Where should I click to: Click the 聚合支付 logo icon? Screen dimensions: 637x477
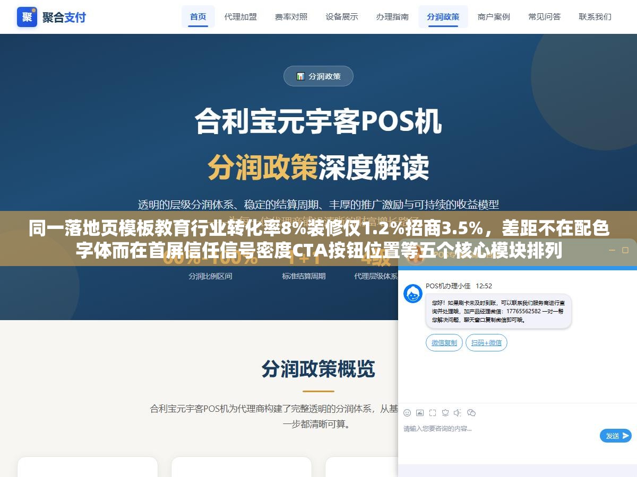27,17
